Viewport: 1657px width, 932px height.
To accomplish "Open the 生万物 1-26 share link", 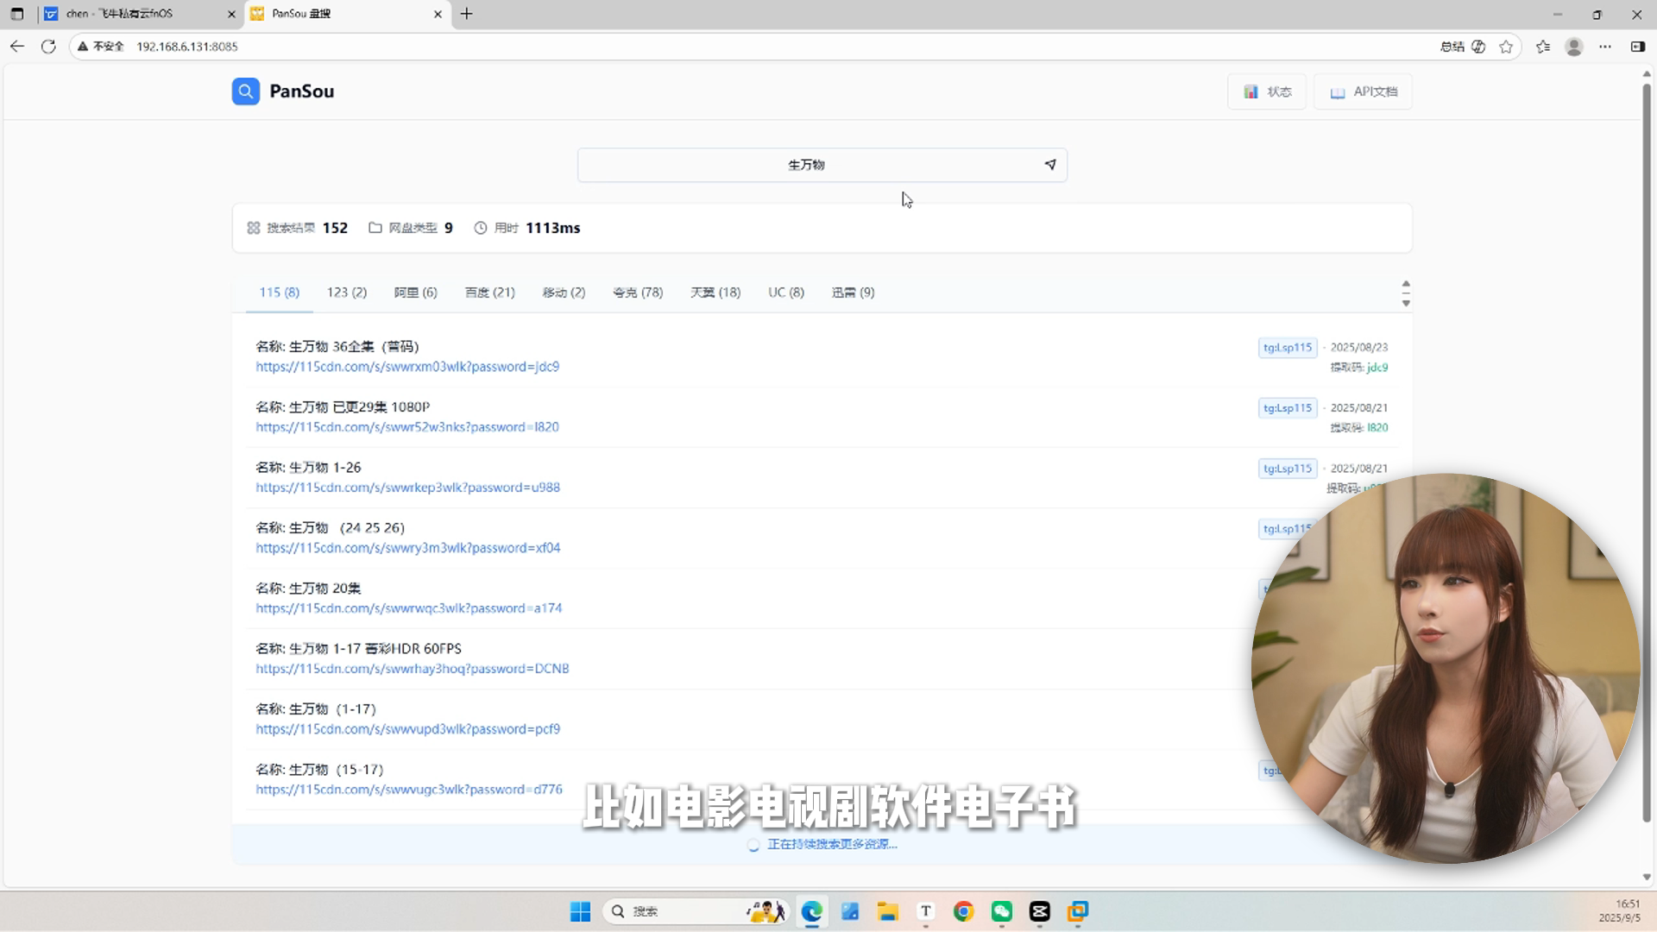I will point(407,488).
